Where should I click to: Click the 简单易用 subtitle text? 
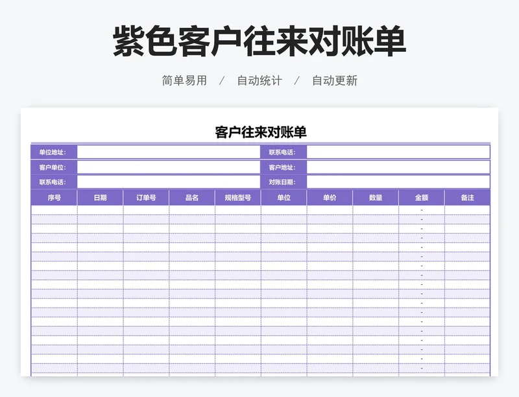(x=184, y=81)
